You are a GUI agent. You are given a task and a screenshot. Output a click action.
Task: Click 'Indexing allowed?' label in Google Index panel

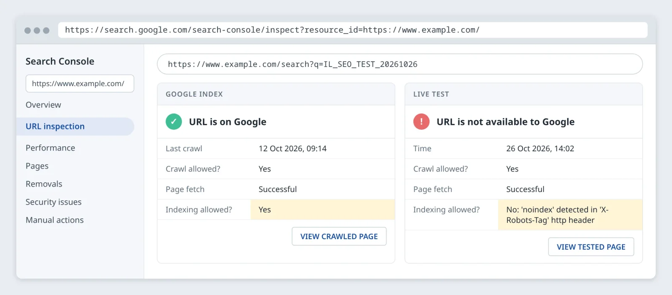pyautogui.click(x=199, y=210)
